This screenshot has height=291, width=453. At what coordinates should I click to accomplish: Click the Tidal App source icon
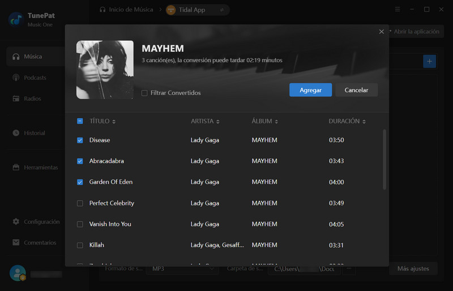pyautogui.click(x=171, y=10)
